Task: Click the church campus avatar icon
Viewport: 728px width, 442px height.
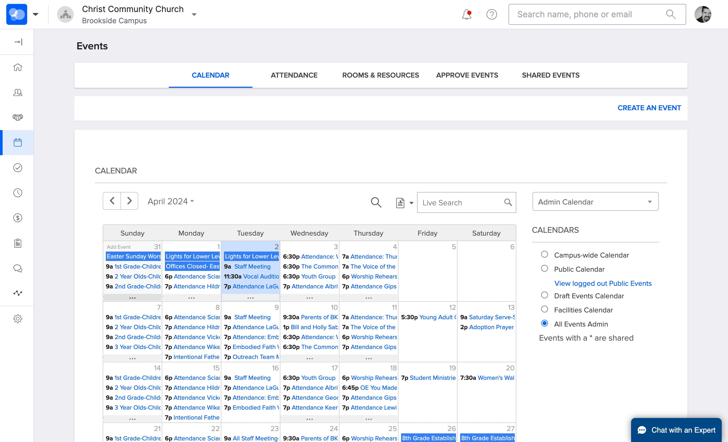Action: click(65, 14)
